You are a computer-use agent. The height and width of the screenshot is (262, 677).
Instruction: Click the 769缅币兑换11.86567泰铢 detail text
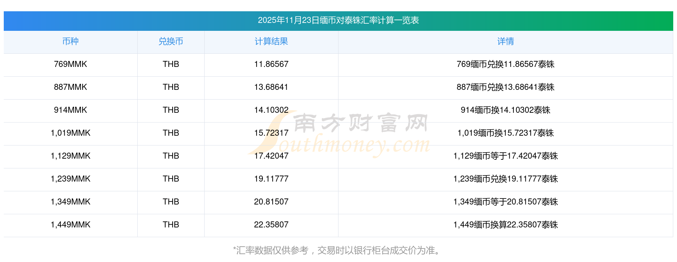click(505, 64)
